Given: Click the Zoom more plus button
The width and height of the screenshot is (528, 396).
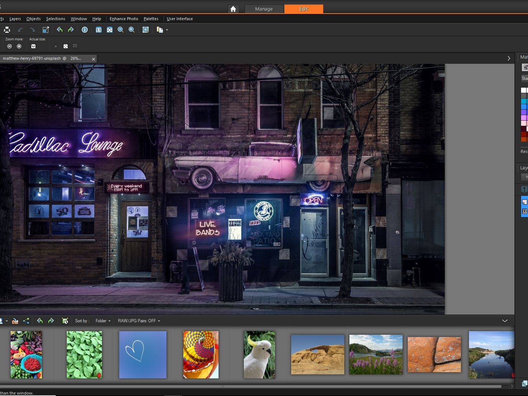Looking at the screenshot, I should click(19, 46).
